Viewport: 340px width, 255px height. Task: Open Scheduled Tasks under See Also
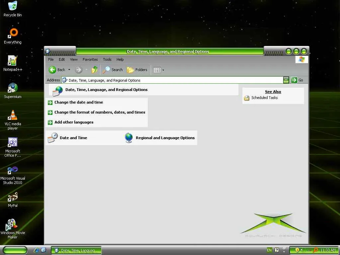click(x=265, y=98)
